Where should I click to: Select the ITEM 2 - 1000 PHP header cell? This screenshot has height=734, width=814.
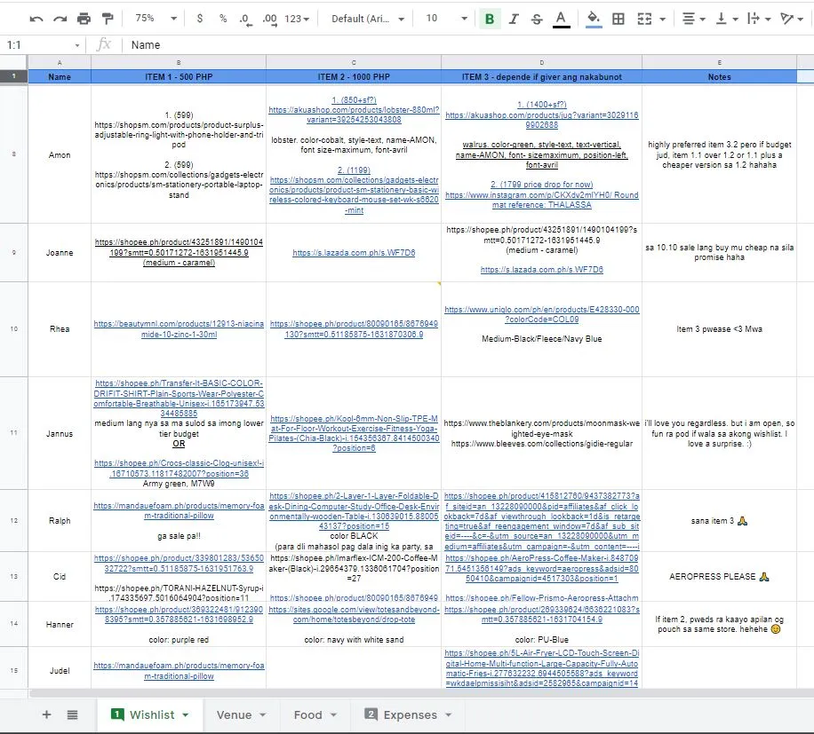pyautogui.click(x=354, y=76)
